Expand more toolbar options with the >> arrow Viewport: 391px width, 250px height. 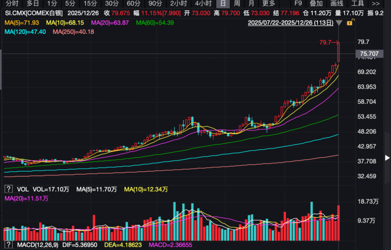click(x=380, y=3)
